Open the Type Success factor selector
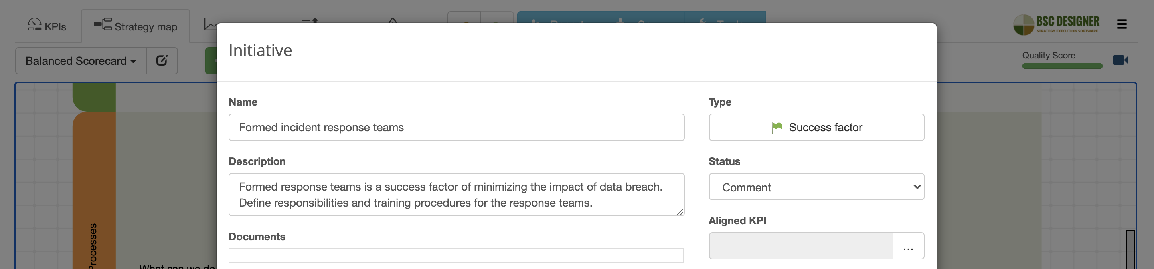Viewport: 1154px width, 269px height. pyautogui.click(x=816, y=128)
